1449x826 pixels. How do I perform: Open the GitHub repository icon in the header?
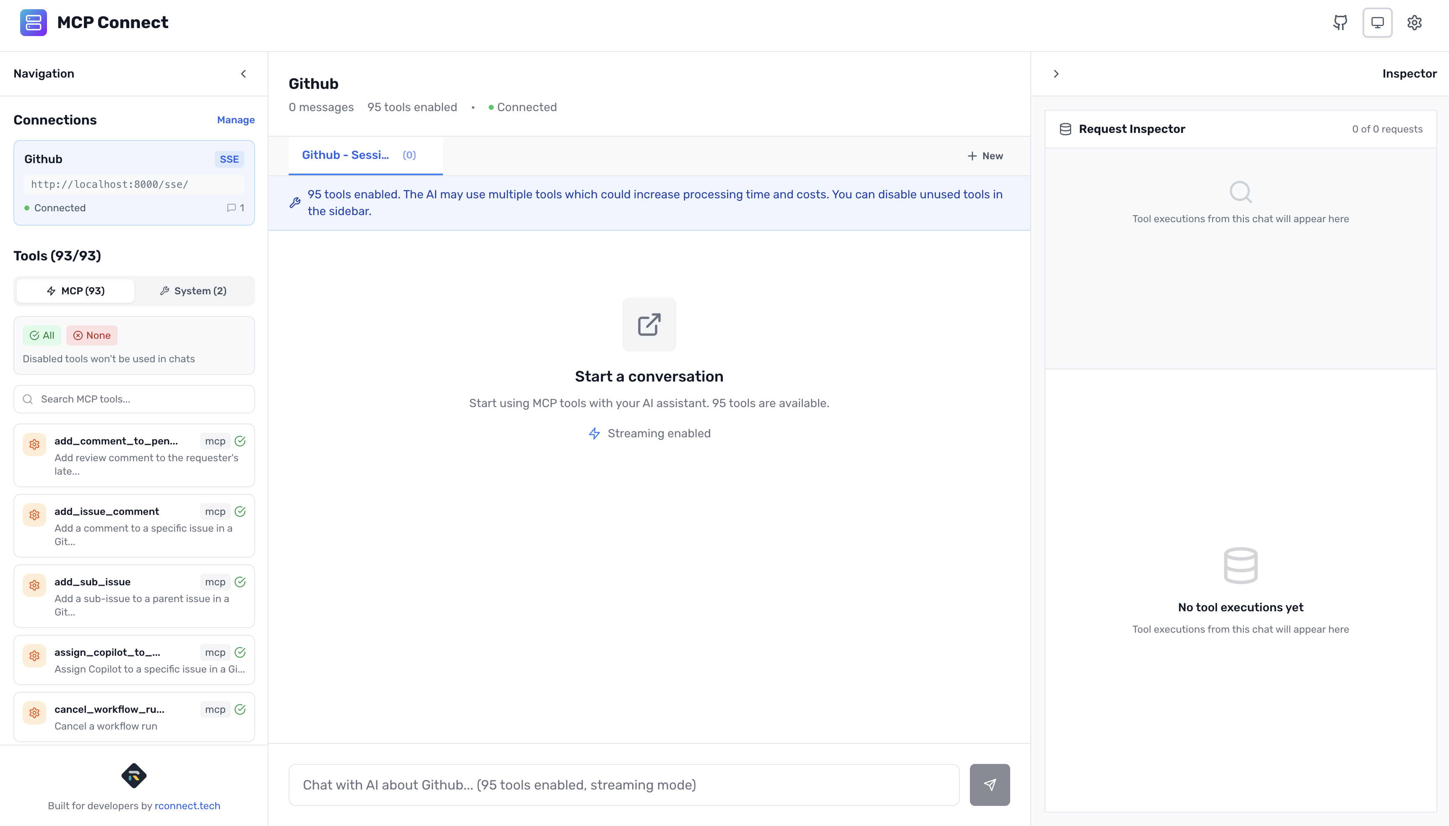(x=1340, y=22)
